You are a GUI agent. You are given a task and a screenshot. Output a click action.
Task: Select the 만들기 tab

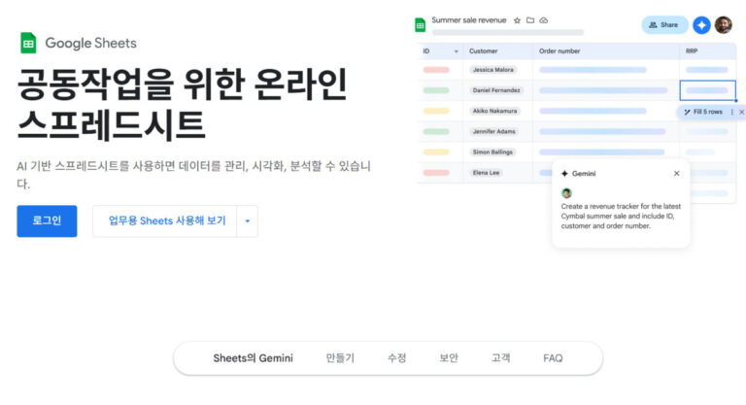340,358
